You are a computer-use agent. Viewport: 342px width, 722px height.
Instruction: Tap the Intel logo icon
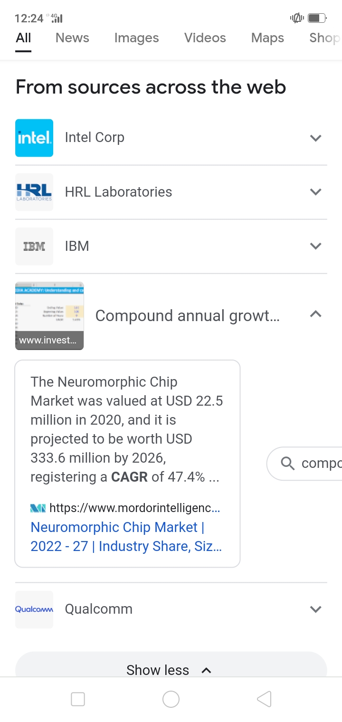34,138
